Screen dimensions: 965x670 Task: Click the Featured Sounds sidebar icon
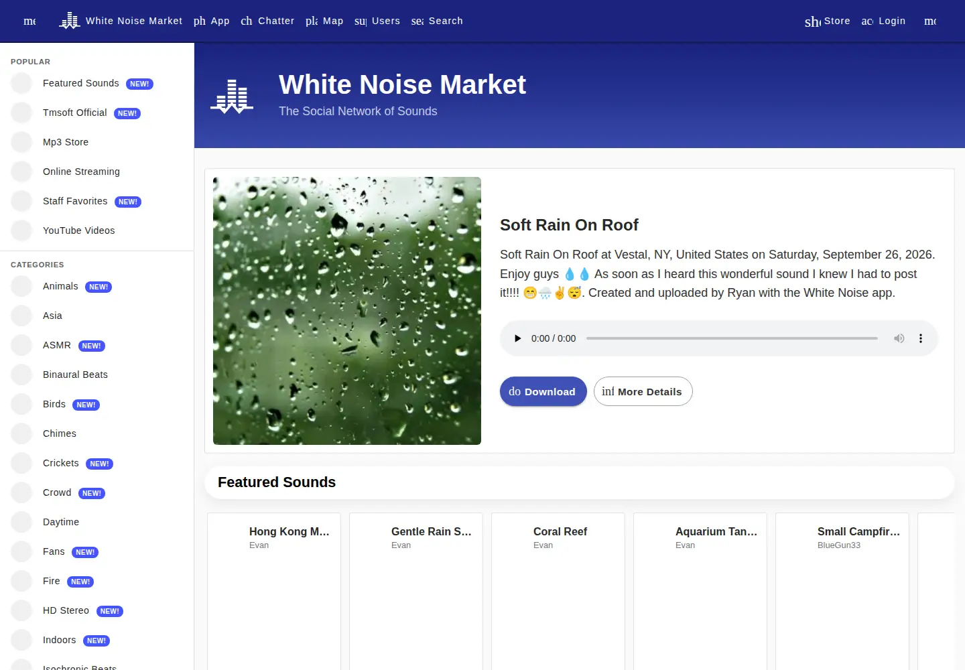click(21, 83)
